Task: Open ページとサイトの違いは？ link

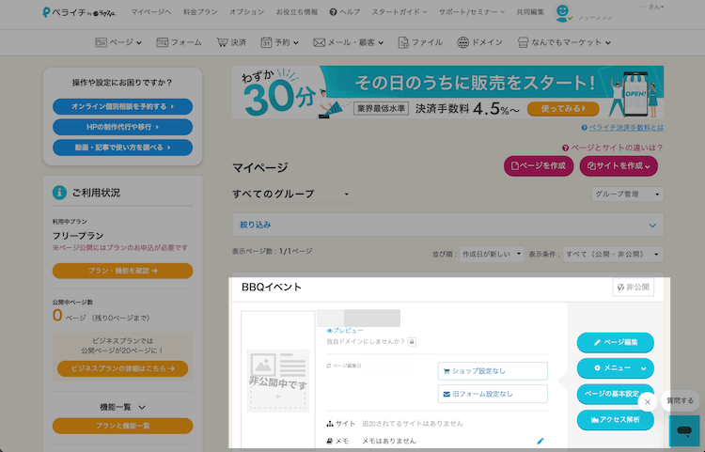Action: [617, 148]
